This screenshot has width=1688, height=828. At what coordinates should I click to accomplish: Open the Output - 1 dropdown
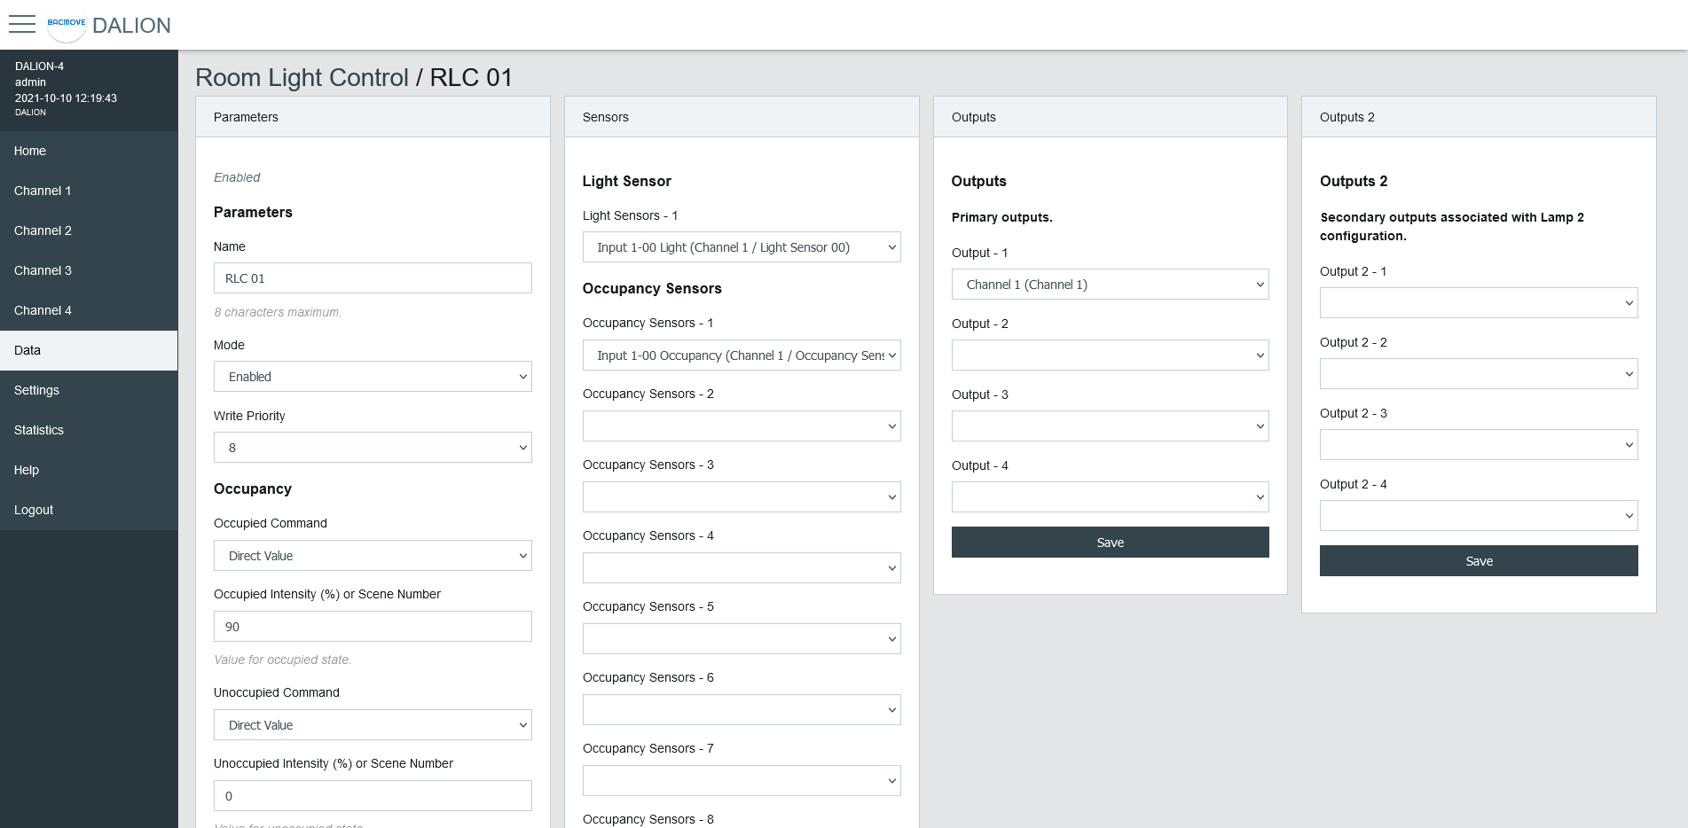(1110, 284)
